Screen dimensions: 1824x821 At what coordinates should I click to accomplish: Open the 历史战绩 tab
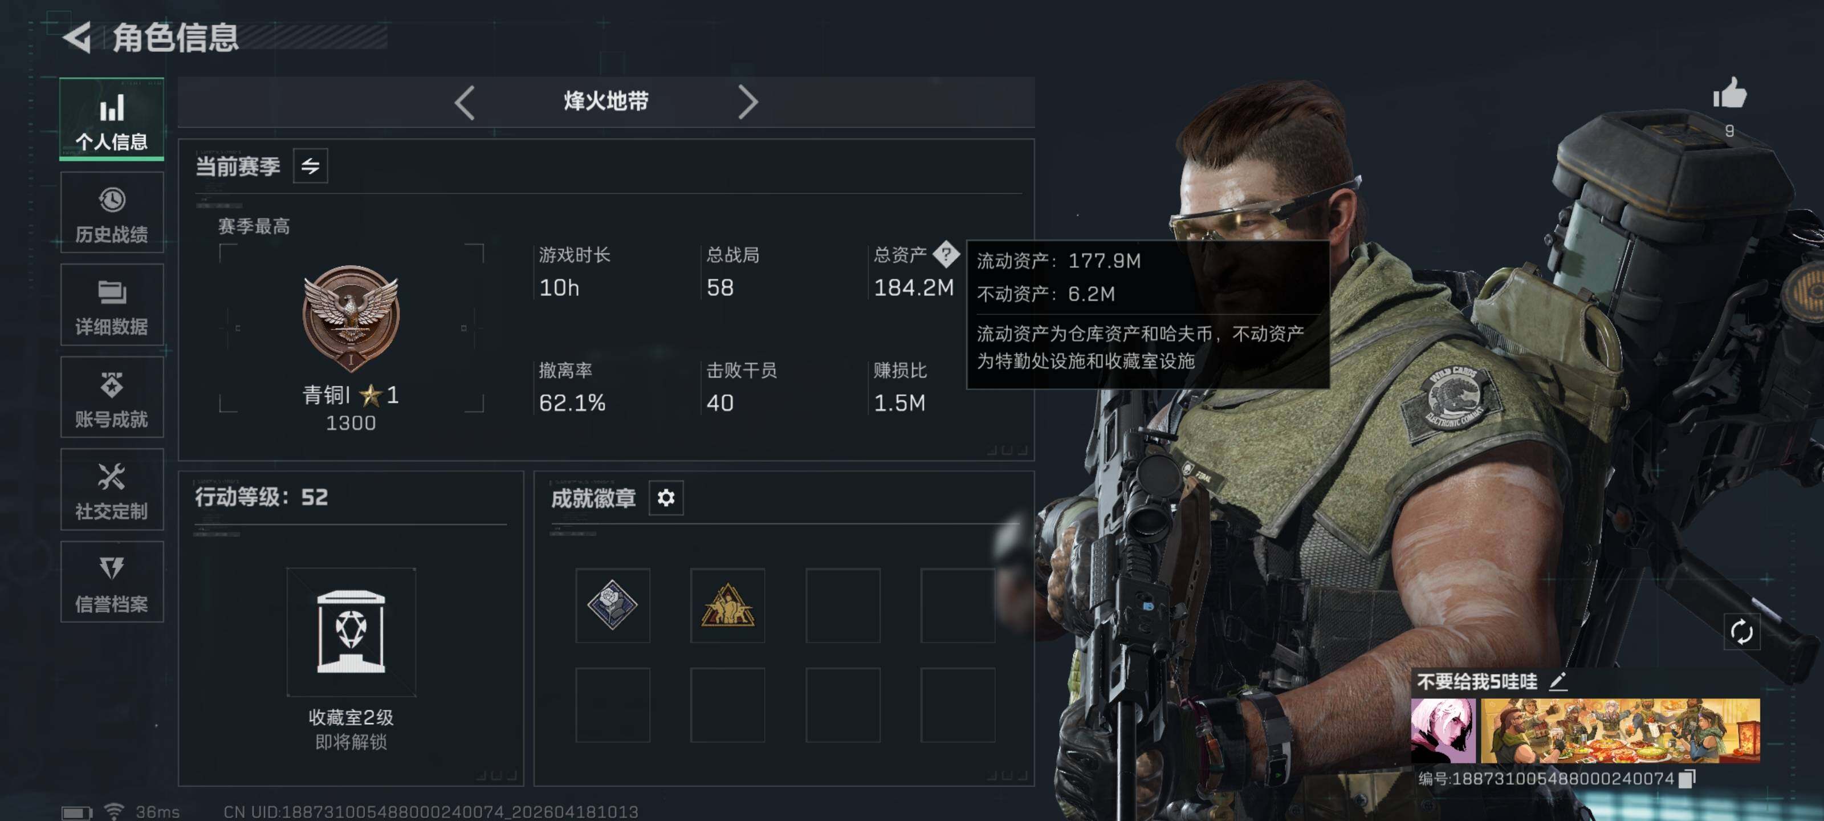click(x=112, y=213)
